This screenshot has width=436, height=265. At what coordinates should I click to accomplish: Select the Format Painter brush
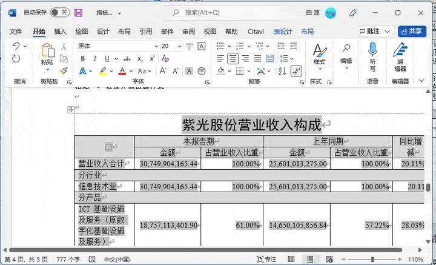tap(64, 71)
